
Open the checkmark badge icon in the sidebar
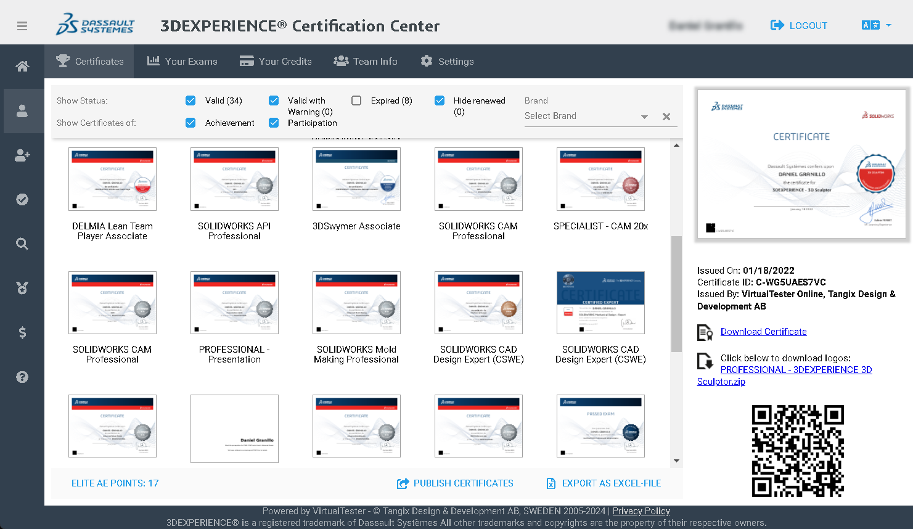[x=23, y=199]
